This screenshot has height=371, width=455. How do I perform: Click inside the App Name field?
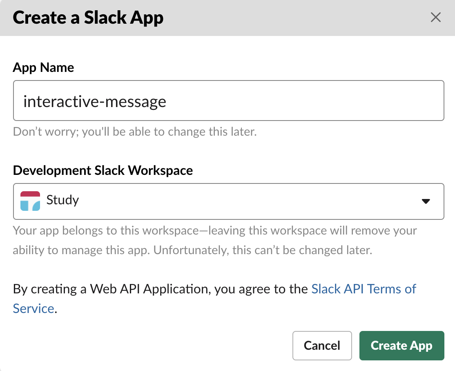(x=228, y=101)
